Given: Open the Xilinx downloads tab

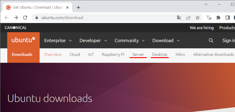Looking at the screenshot, I should [180, 54].
